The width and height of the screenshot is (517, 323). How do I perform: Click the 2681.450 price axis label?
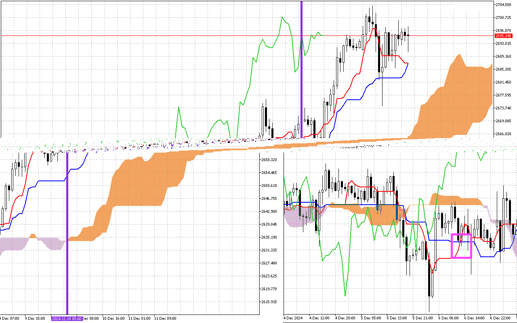coord(504,82)
